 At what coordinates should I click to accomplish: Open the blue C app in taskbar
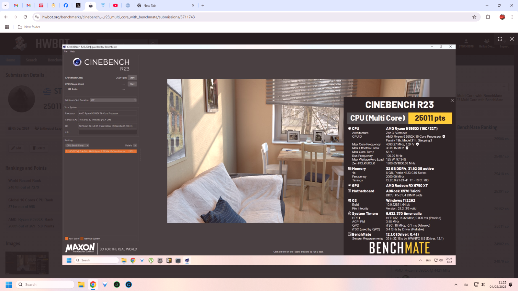tap(129, 285)
